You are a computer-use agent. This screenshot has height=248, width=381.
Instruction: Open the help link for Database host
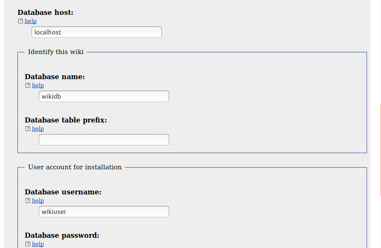(31, 21)
